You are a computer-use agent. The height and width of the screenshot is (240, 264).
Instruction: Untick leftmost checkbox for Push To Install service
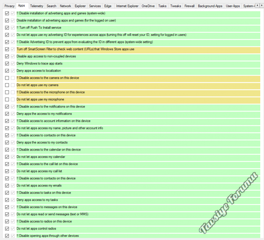tap(7, 28)
